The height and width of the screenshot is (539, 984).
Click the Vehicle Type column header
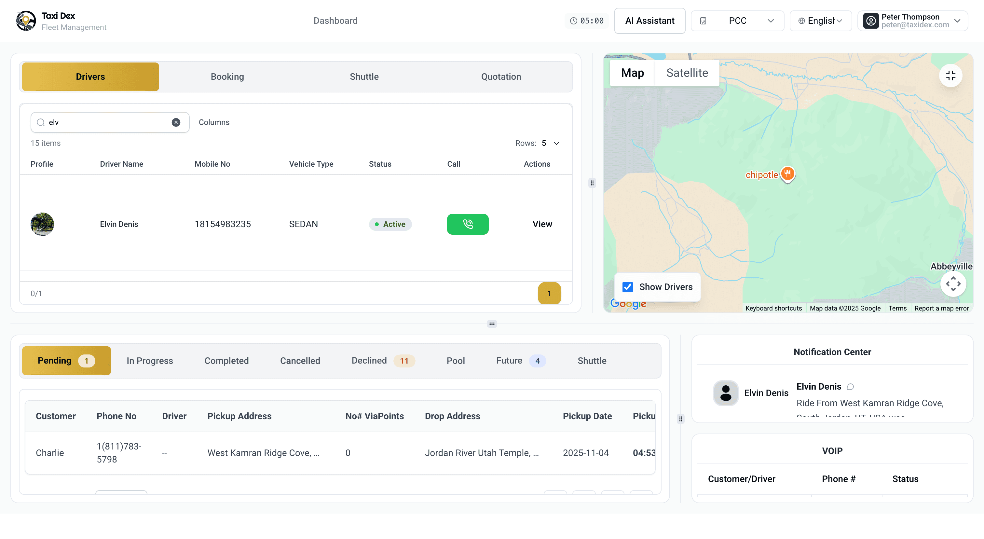pyautogui.click(x=311, y=164)
